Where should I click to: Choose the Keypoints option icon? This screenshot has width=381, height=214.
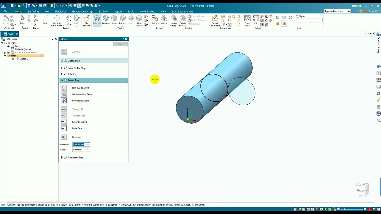tap(64, 137)
